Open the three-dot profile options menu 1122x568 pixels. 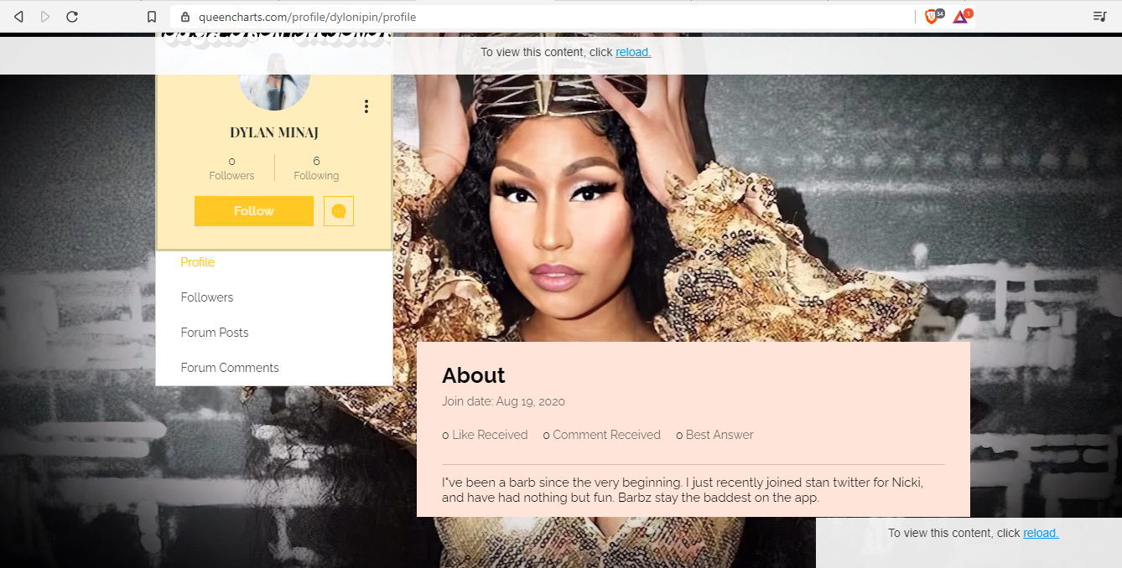(366, 106)
